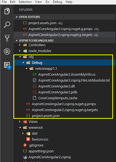
Task: Collapse the OPEN EDITORS section
Action: click(16, 17)
